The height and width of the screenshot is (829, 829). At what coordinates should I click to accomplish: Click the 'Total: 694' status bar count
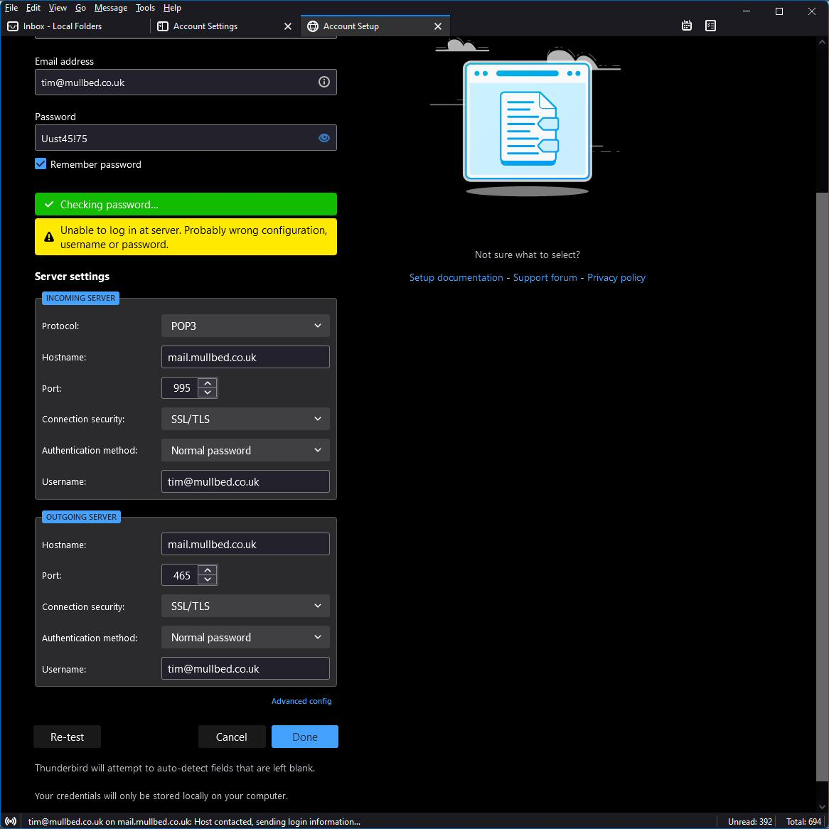(x=803, y=822)
